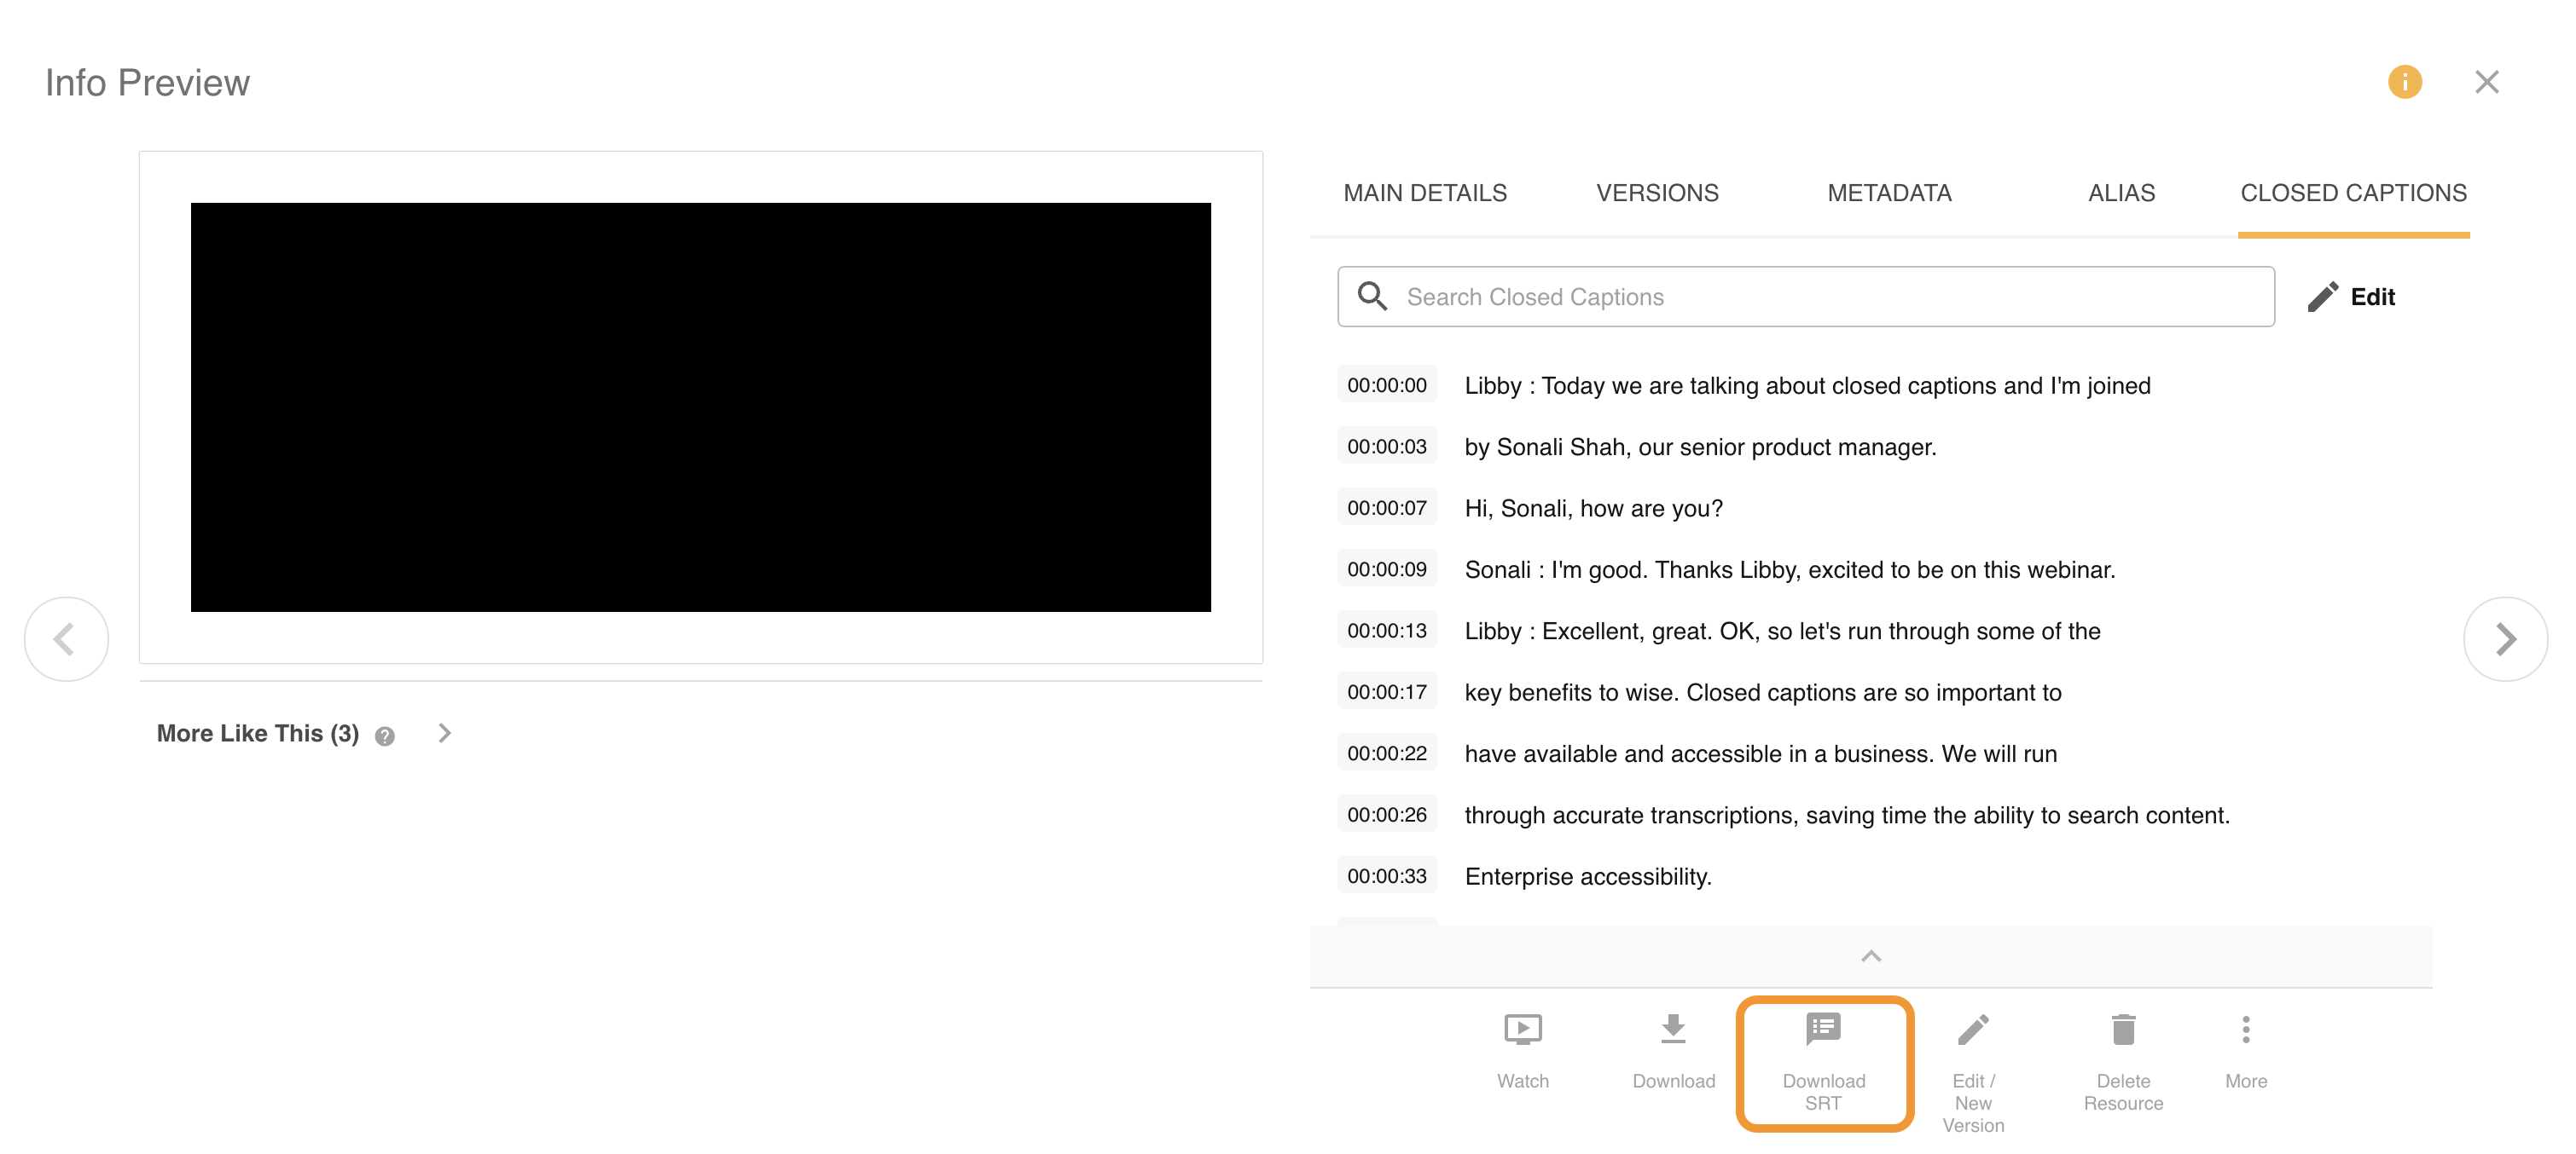Click the Watch action
Image resolution: width=2576 pixels, height=1154 pixels.
(x=1522, y=1051)
